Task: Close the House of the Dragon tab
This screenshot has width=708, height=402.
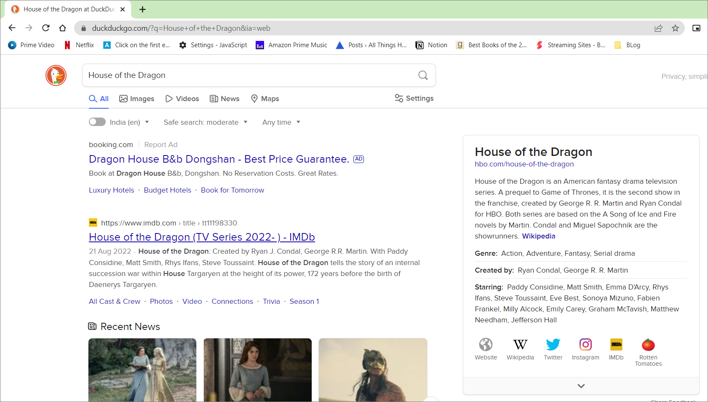Action: click(x=123, y=9)
